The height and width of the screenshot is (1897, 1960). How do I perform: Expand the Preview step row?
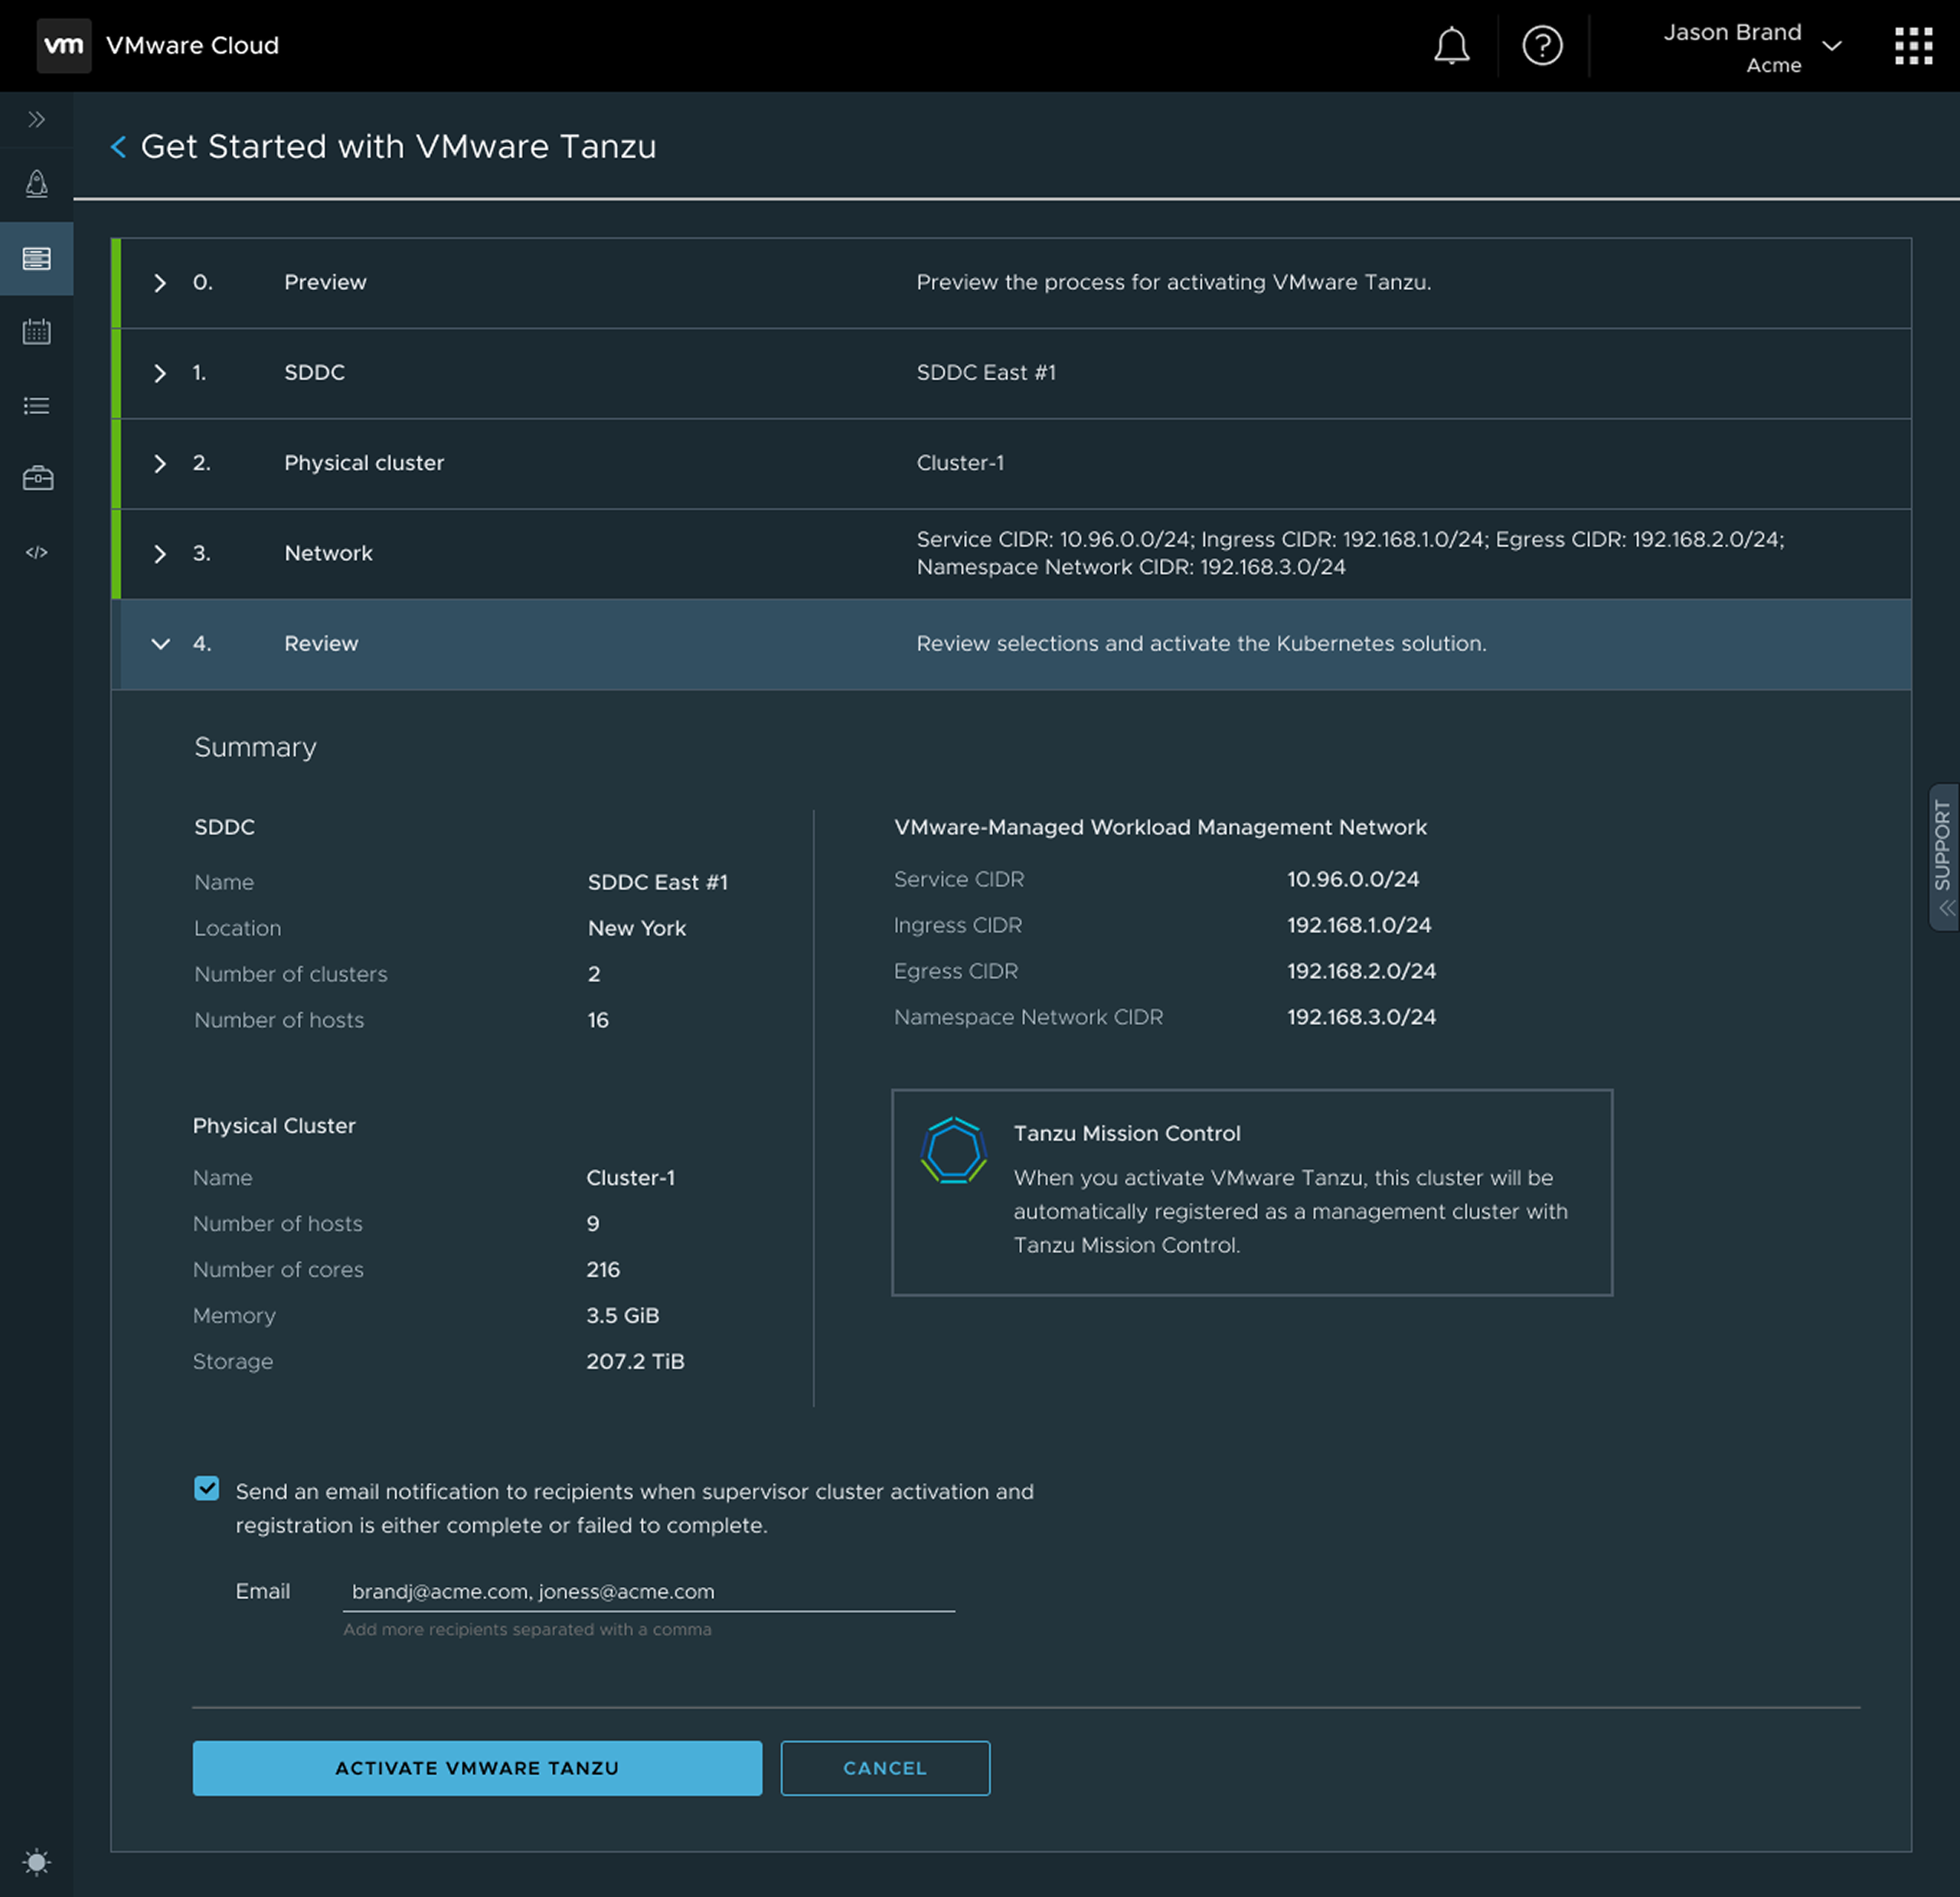[x=160, y=283]
